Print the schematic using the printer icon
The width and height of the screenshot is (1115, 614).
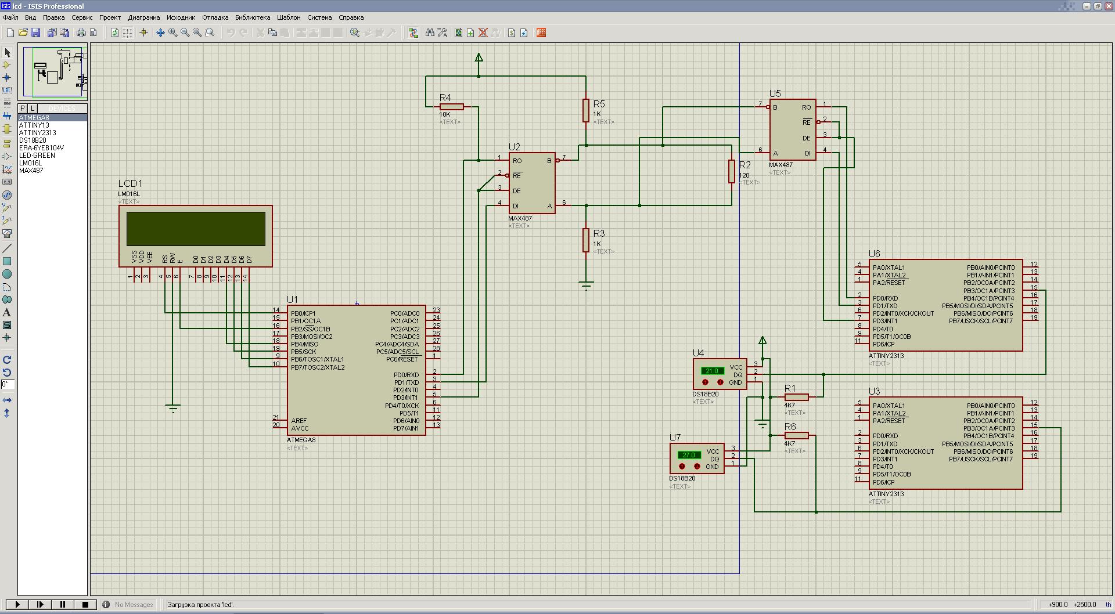click(x=81, y=33)
